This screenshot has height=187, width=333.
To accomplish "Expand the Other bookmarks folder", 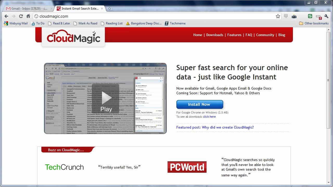I will (x=314, y=23).
